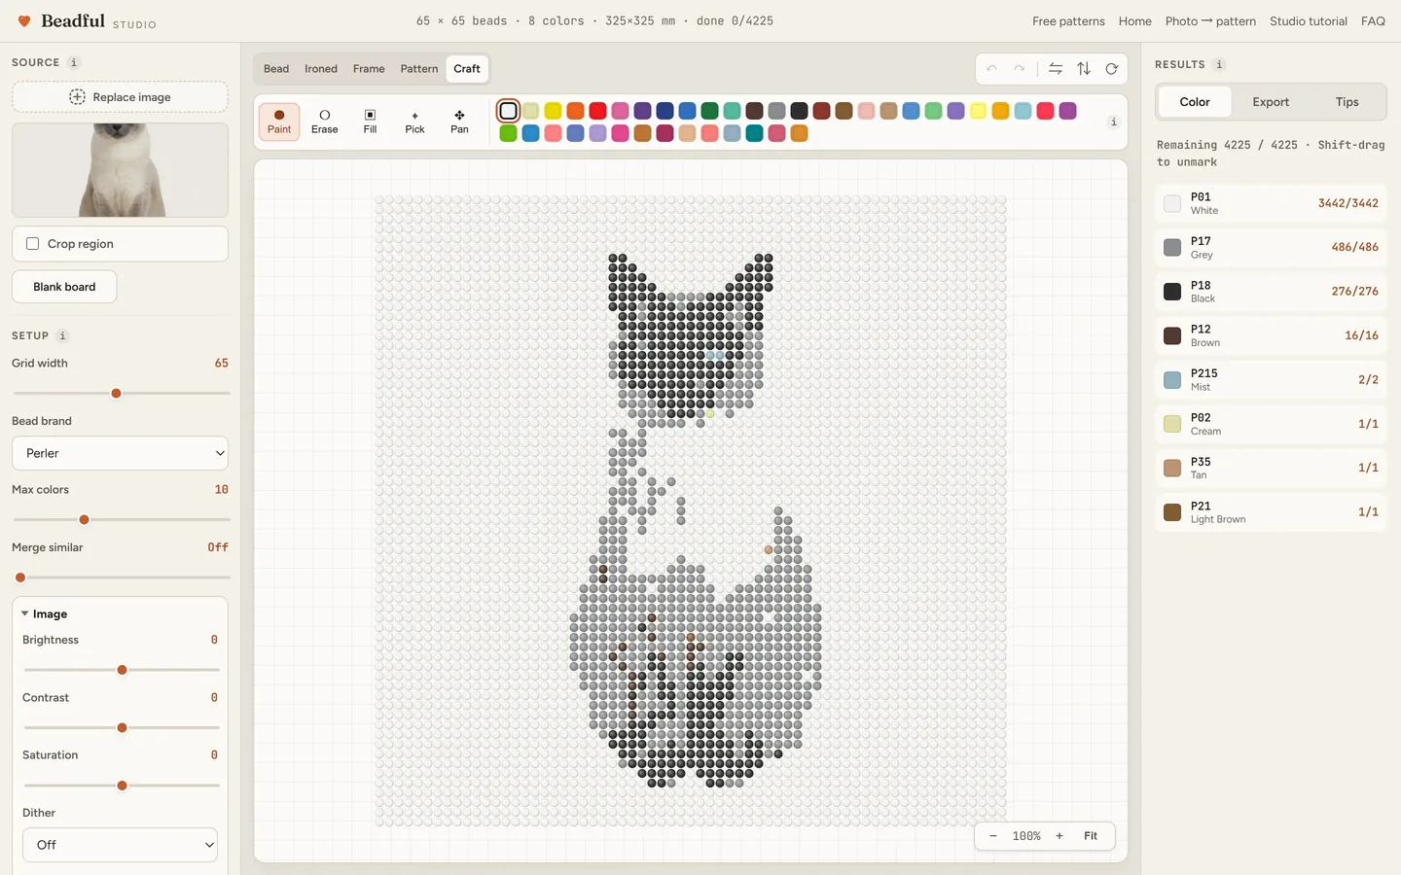Image resolution: width=1401 pixels, height=875 pixels.
Task: Open the Export results tab
Action: coord(1271,102)
